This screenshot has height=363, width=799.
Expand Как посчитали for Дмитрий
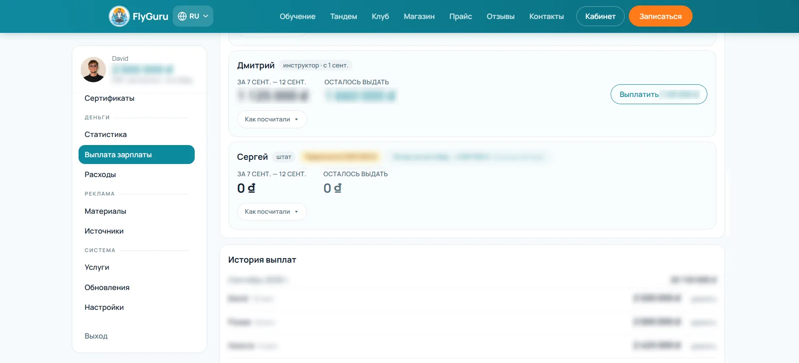pos(272,119)
